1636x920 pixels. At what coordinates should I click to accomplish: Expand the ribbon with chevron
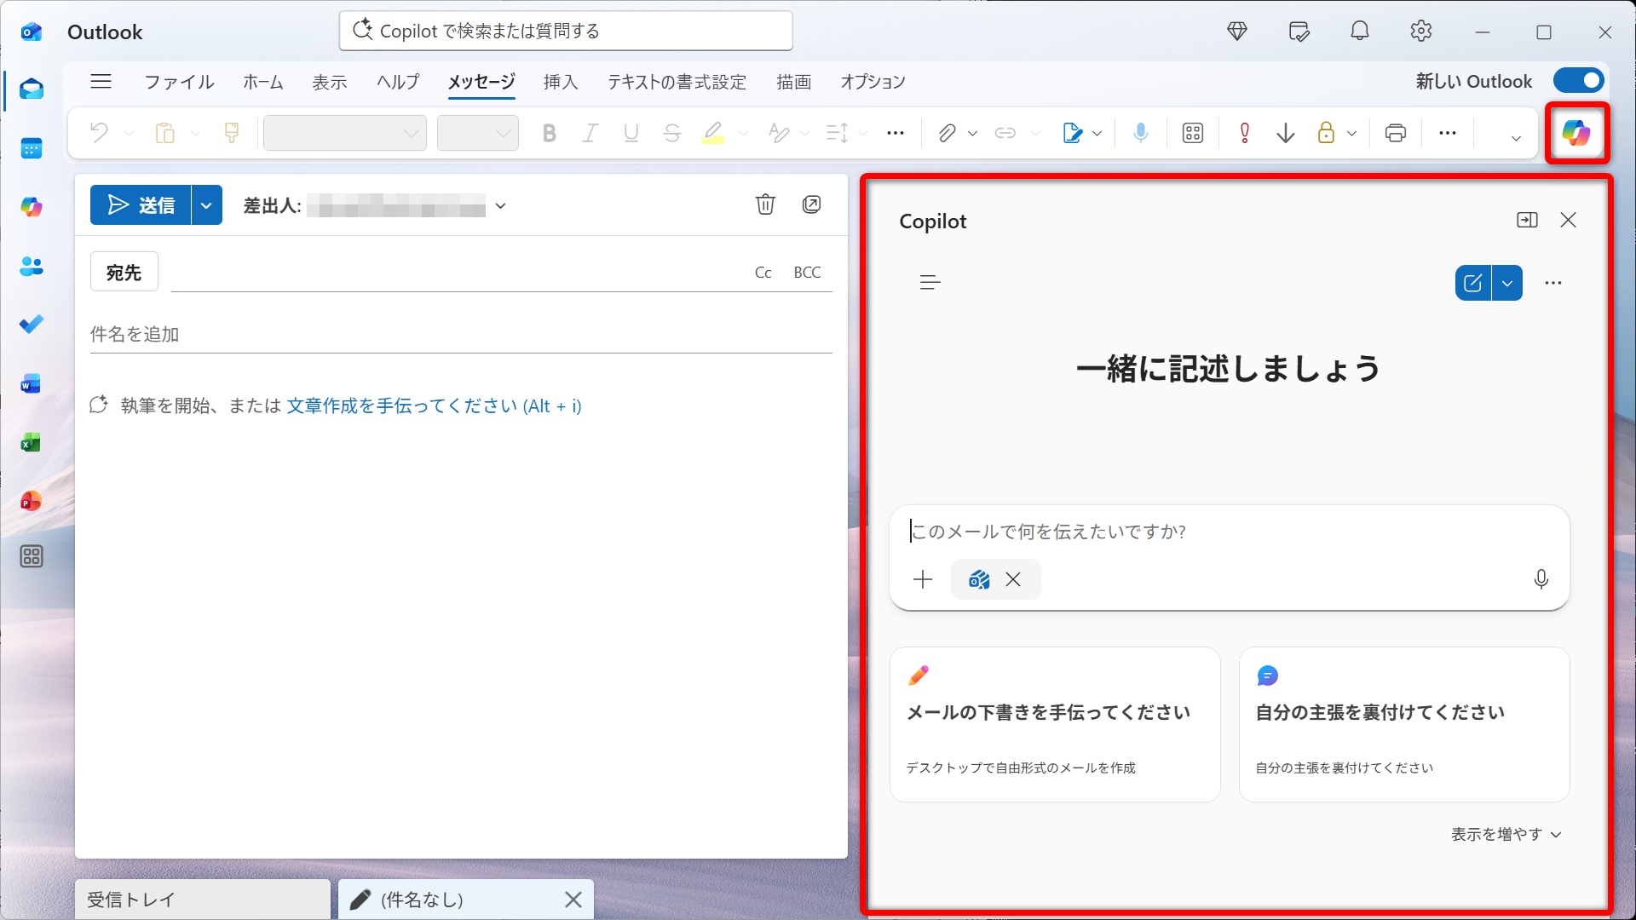[x=1516, y=138]
